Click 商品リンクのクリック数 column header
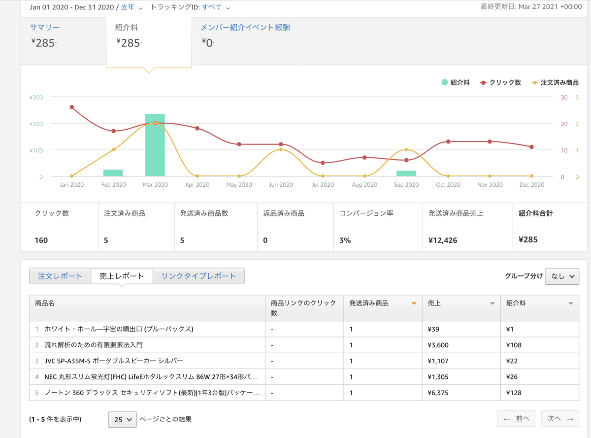The height and width of the screenshot is (438, 591). (303, 308)
